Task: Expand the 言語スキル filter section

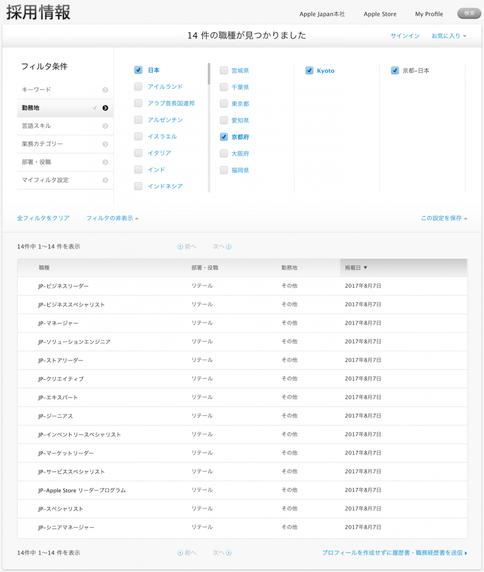Action: (65, 126)
